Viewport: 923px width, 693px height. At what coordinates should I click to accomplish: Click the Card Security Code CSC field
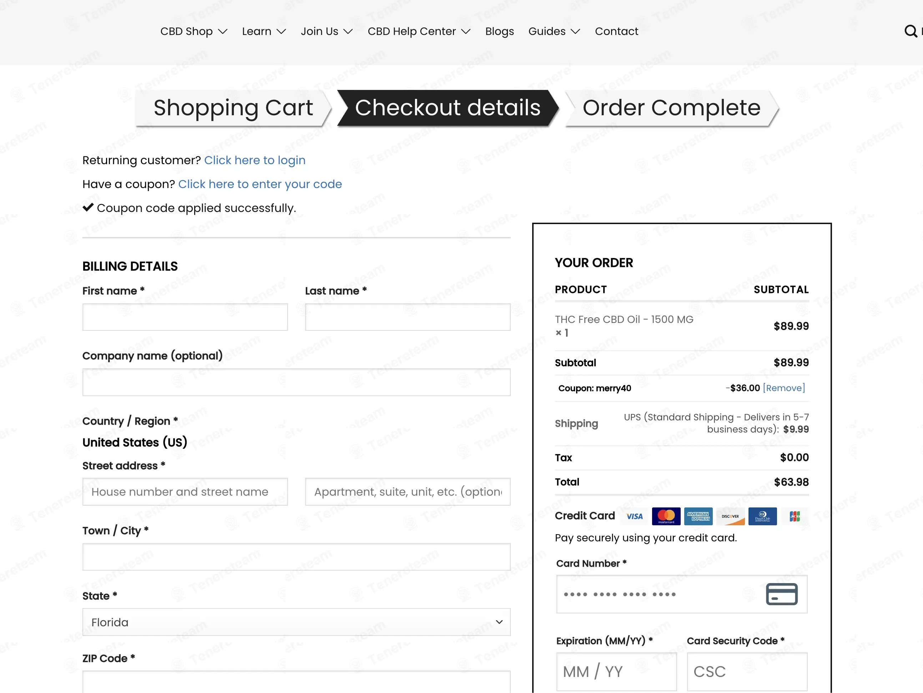pyautogui.click(x=747, y=671)
